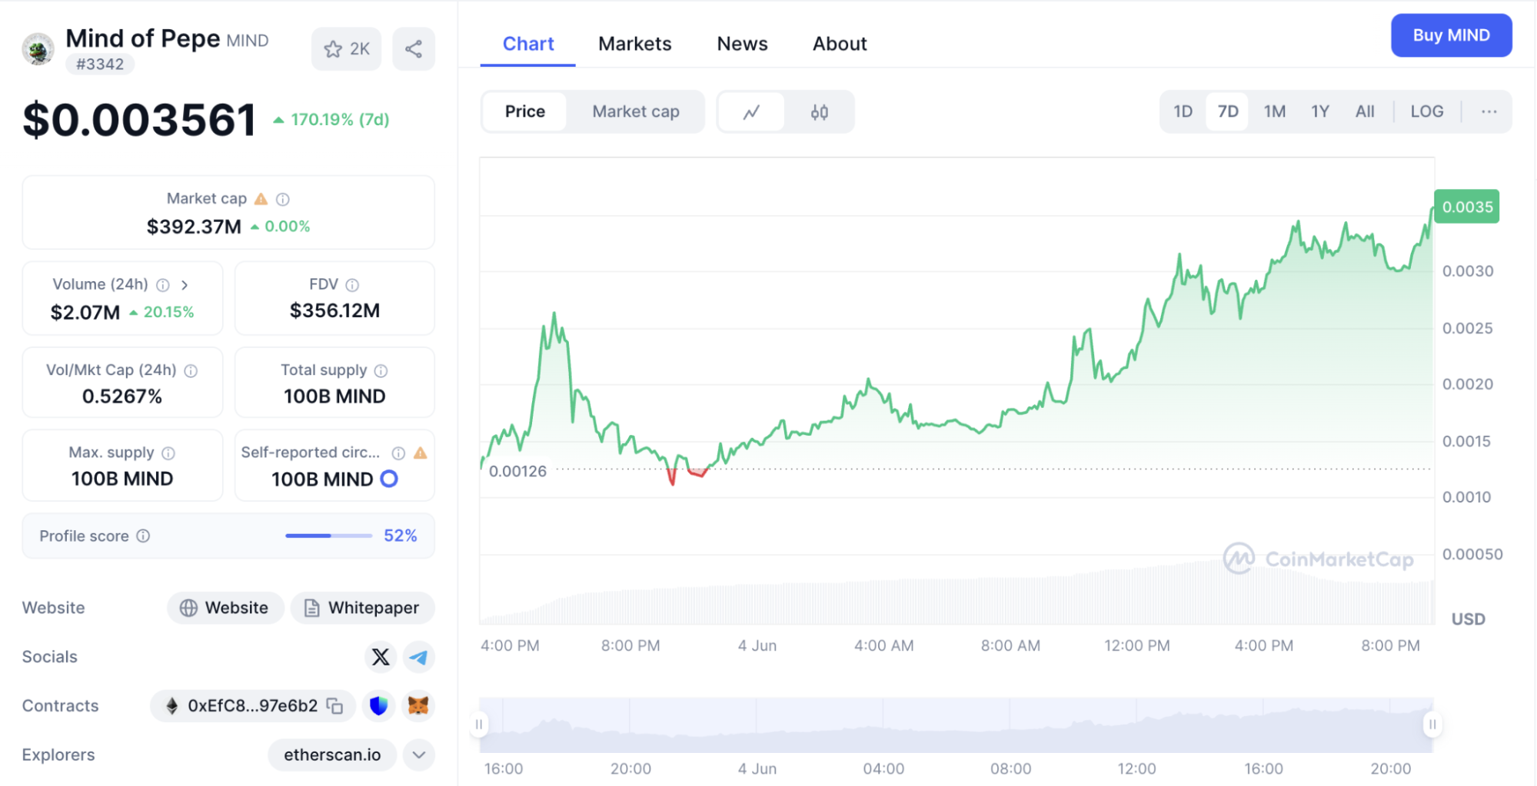Click the 0.00126 starting price label
The width and height of the screenshot is (1537, 786).
click(517, 471)
